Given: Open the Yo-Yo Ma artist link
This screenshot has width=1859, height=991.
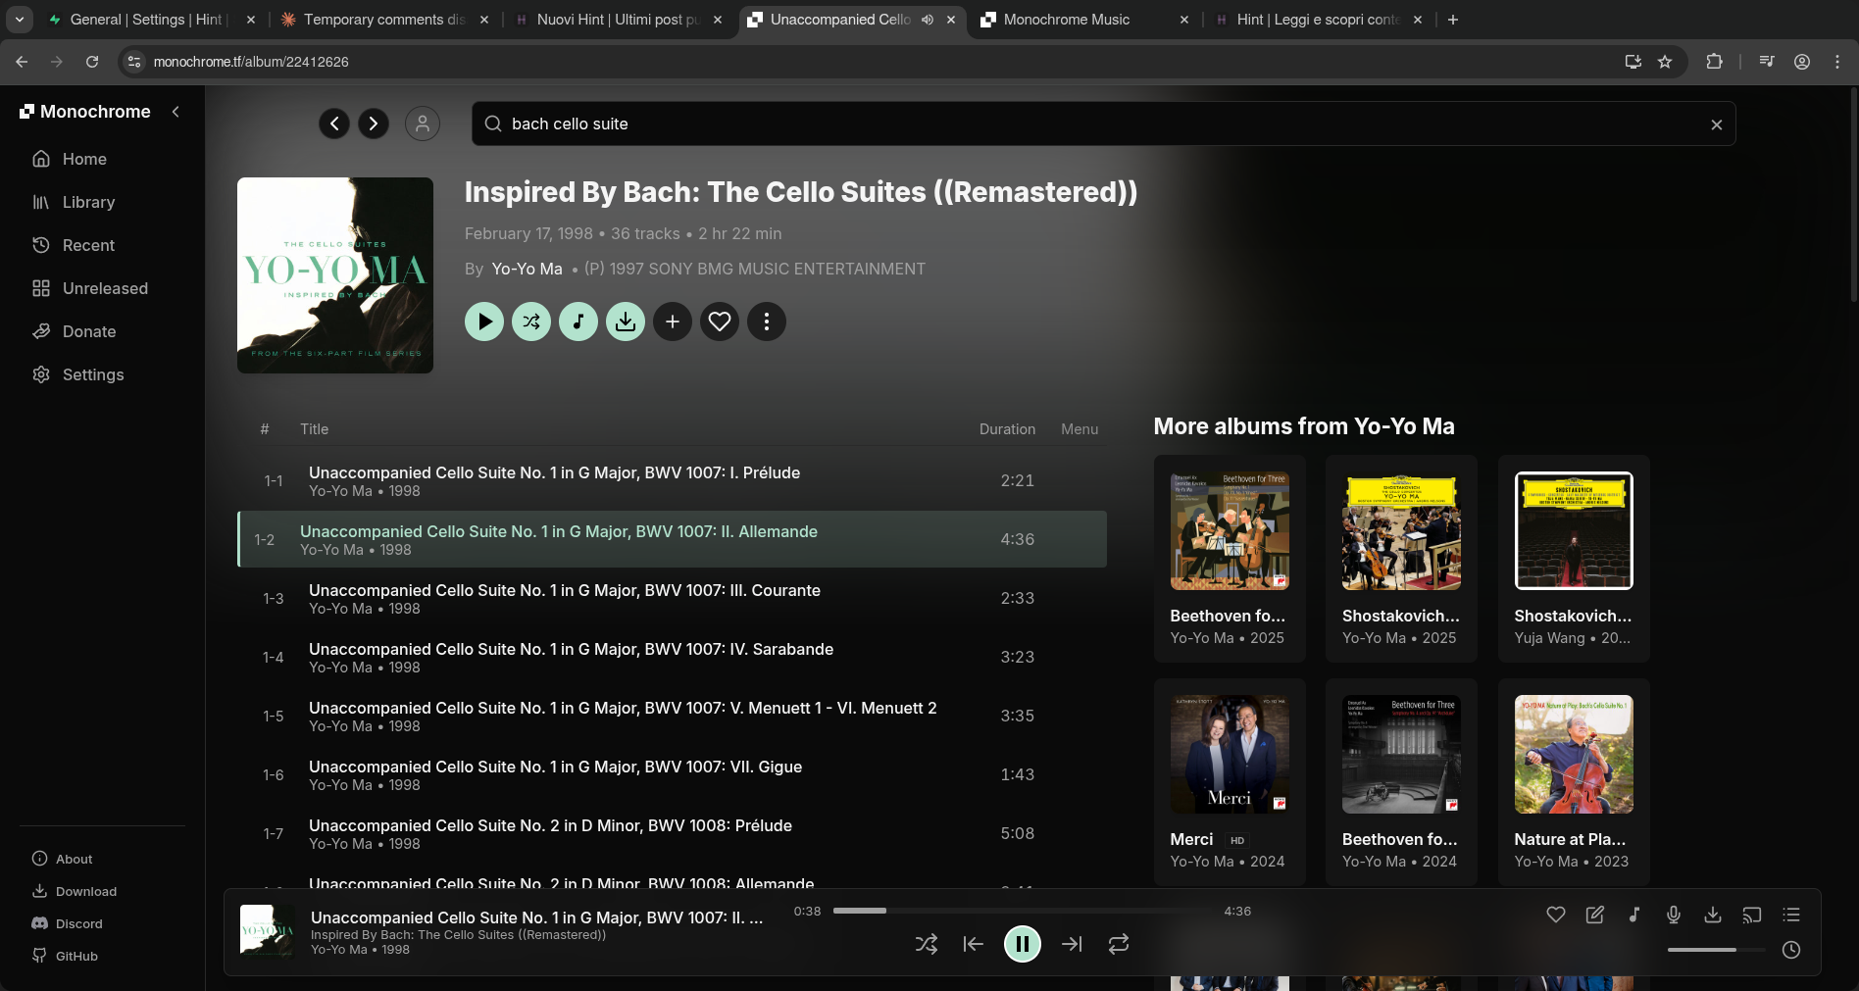Looking at the screenshot, I should [527, 269].
